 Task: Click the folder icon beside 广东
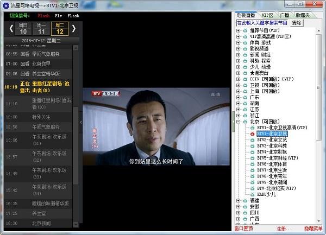point(246,97)
